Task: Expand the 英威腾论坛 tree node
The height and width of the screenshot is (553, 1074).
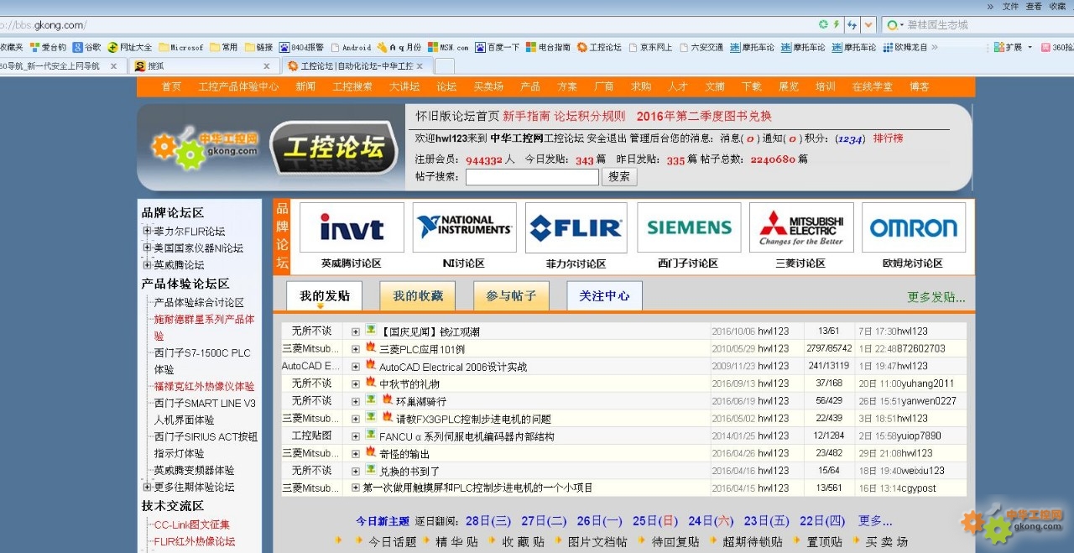Action: 147,264
